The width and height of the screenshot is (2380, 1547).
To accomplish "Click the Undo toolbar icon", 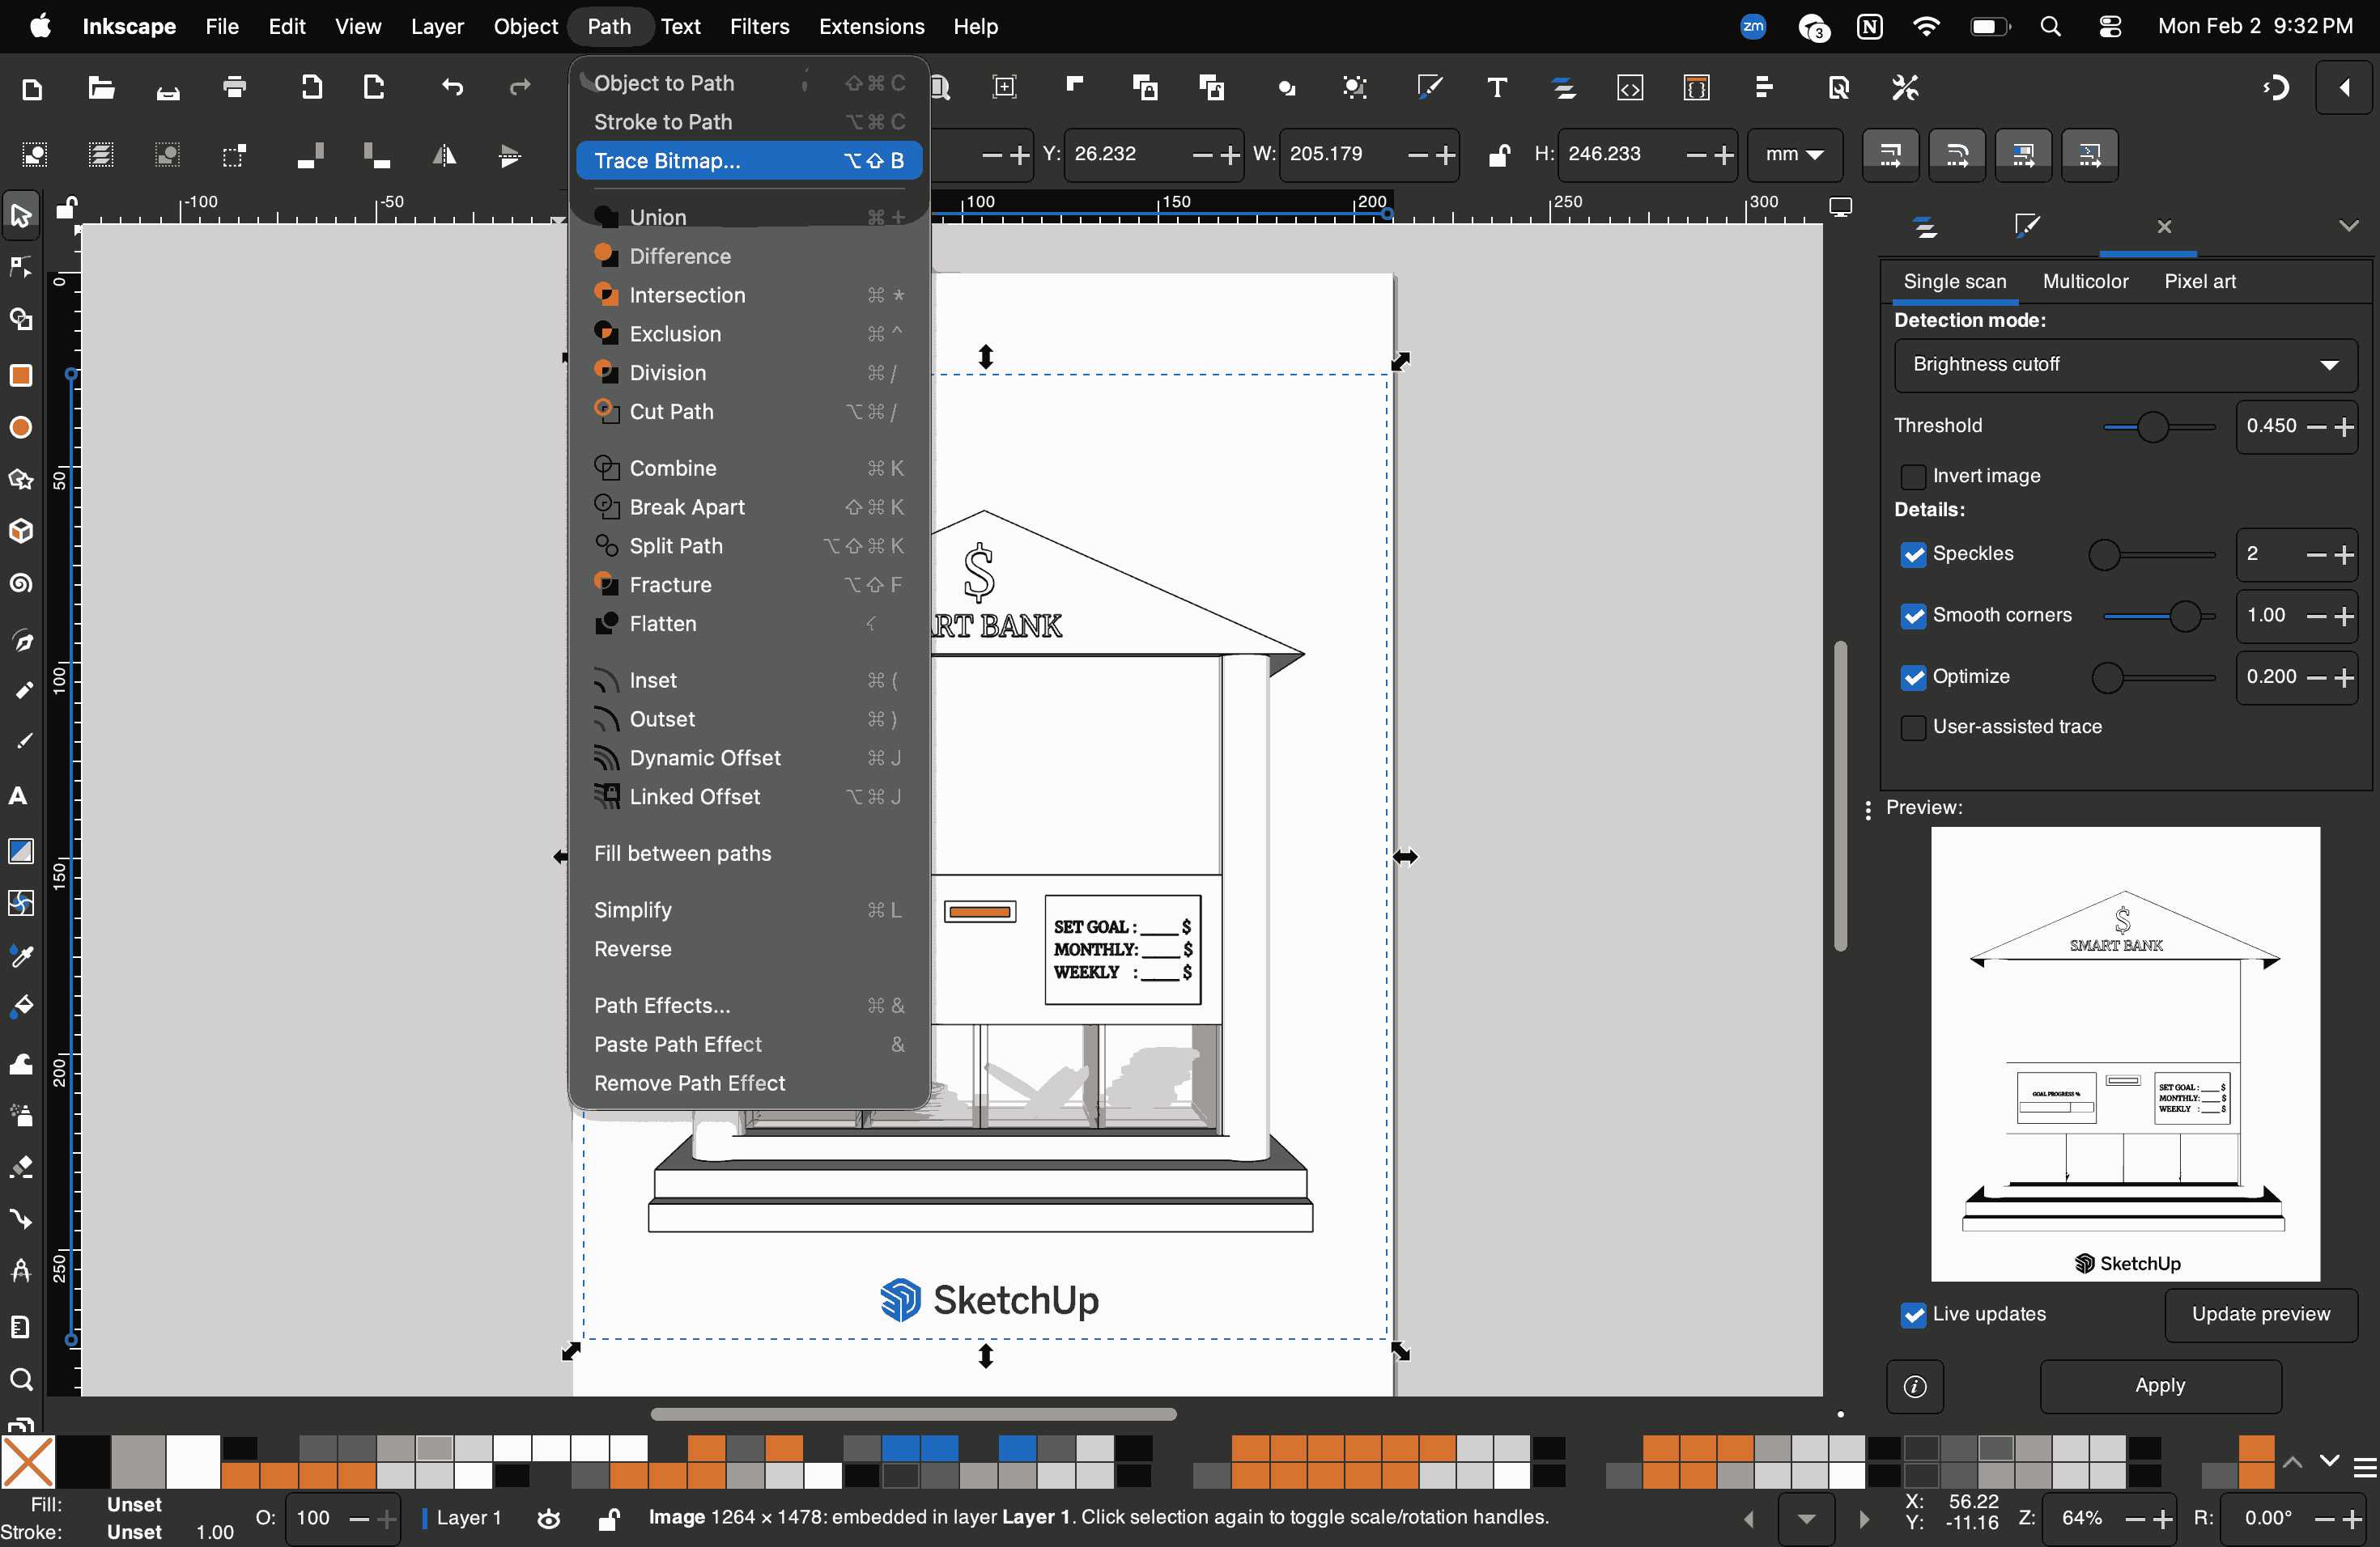I will click(x=452, y=88).
